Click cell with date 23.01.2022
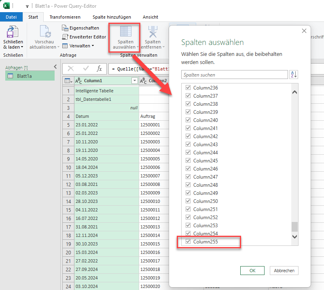Image resolution: width=324 pixels, height=290 pixels. click(x=107, y=125)
